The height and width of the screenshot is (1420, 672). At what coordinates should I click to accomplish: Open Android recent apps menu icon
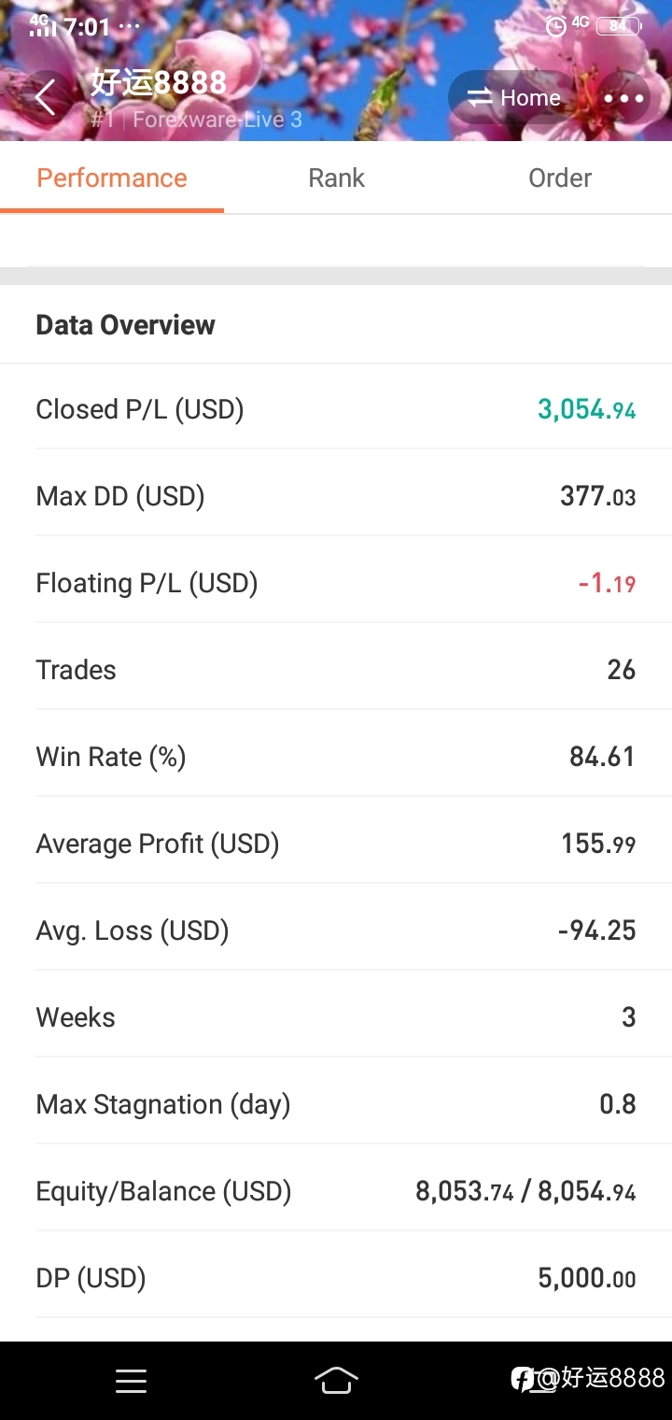point(131,1381)
